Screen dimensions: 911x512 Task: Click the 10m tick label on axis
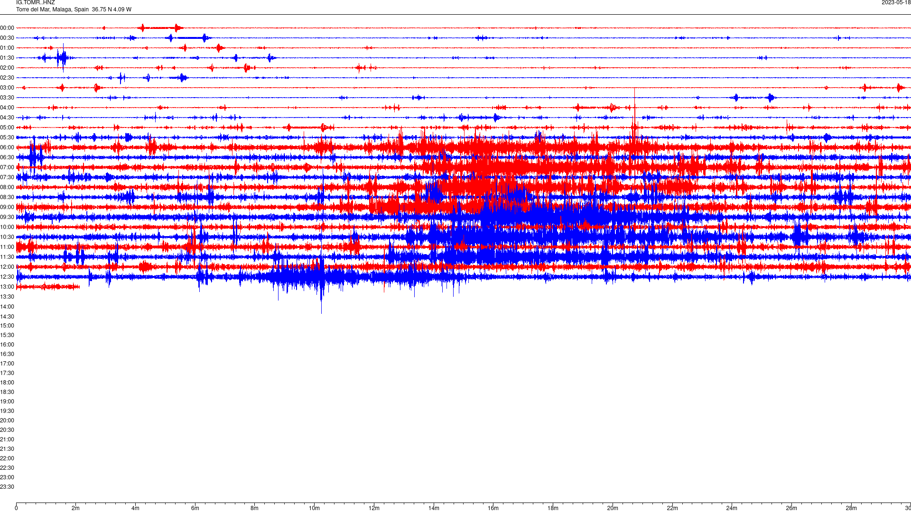pyautogui.click(x=314, y=508)
